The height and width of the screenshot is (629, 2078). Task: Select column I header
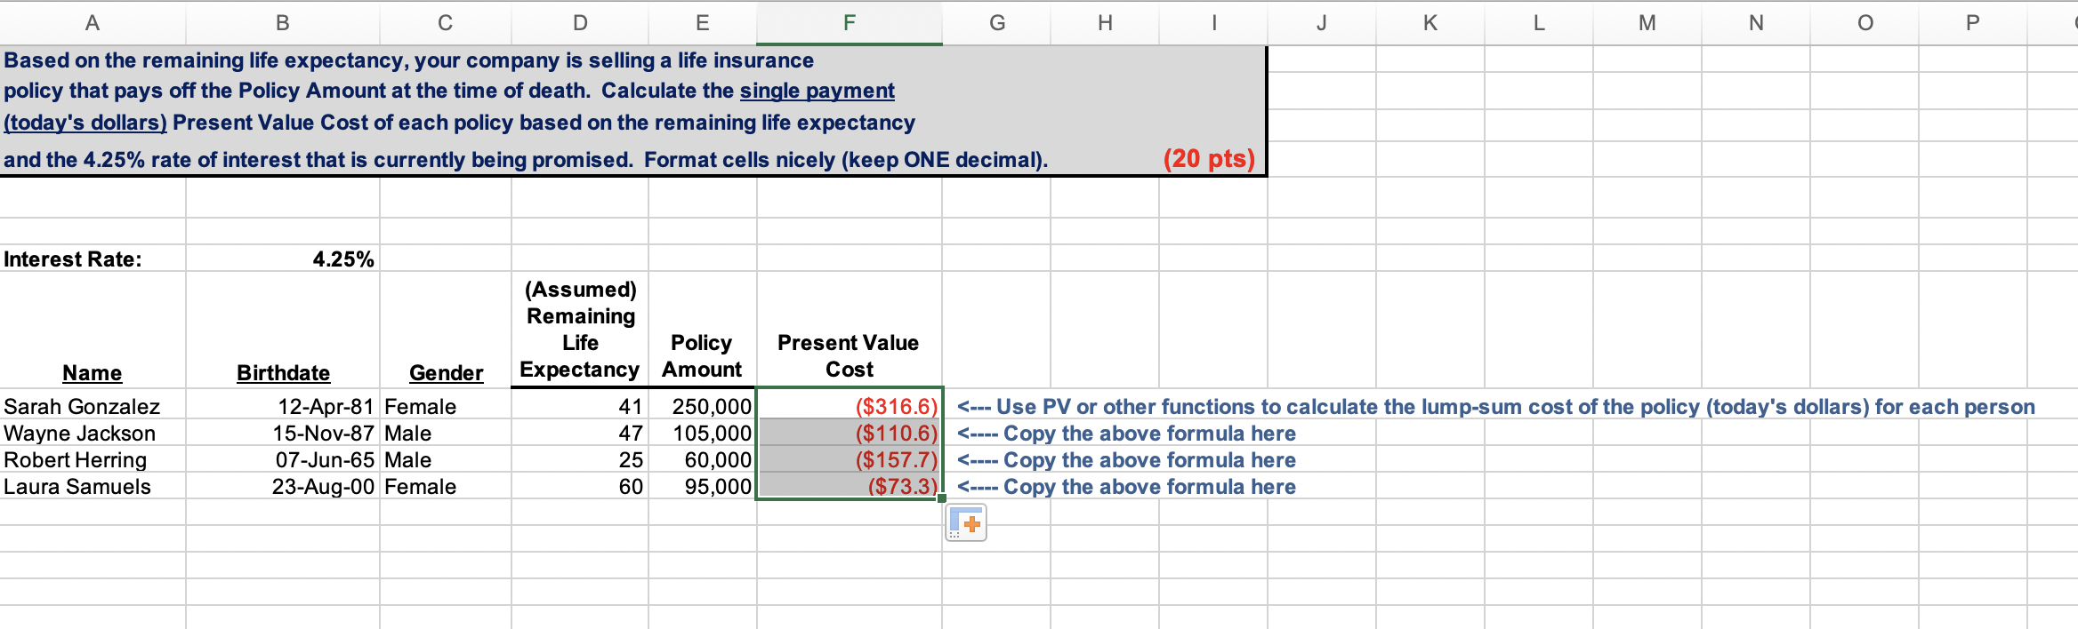click(x=1213, y=23)
